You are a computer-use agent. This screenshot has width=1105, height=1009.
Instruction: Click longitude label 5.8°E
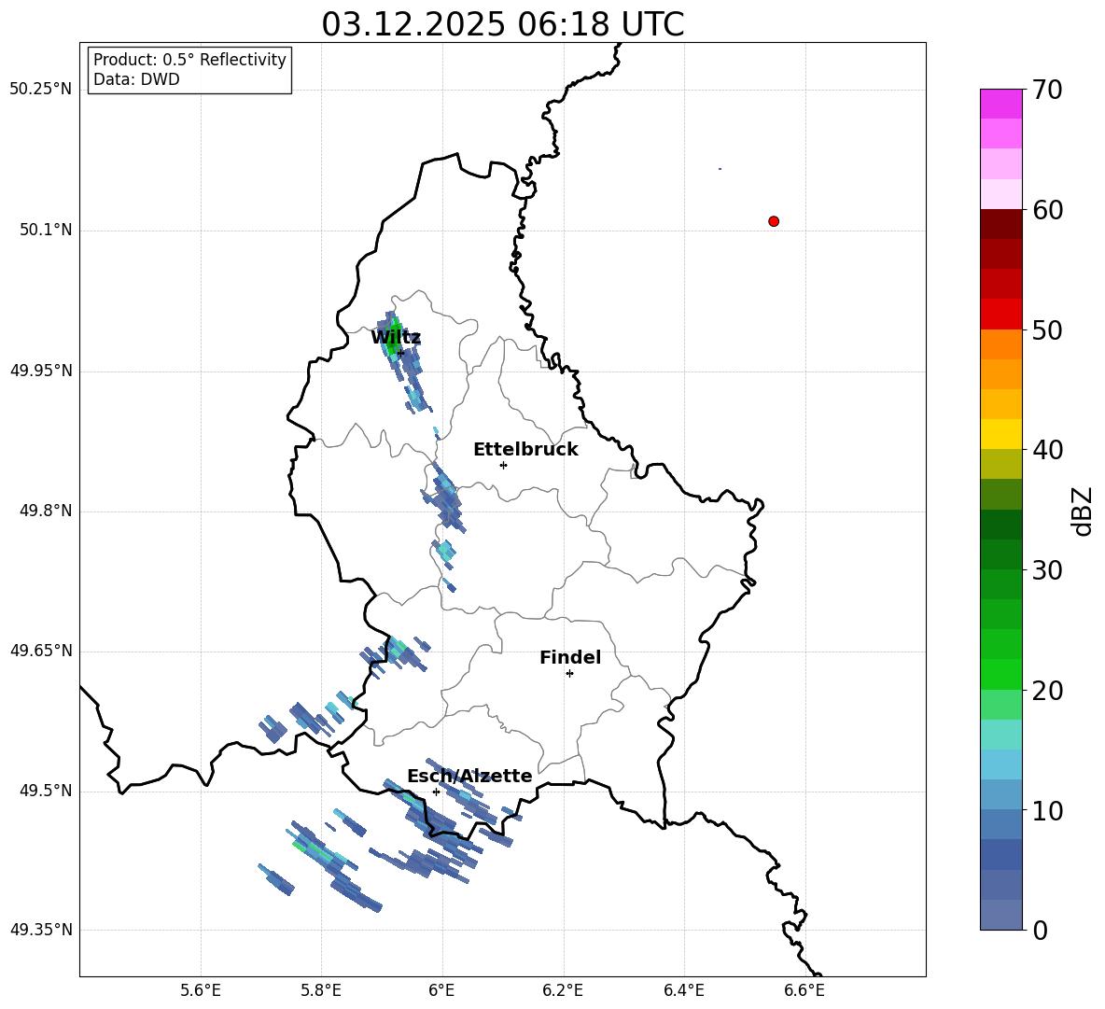321,990
